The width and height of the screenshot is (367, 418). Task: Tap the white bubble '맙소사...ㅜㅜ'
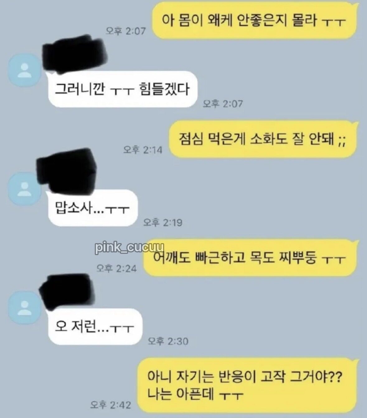click(92, 208)
